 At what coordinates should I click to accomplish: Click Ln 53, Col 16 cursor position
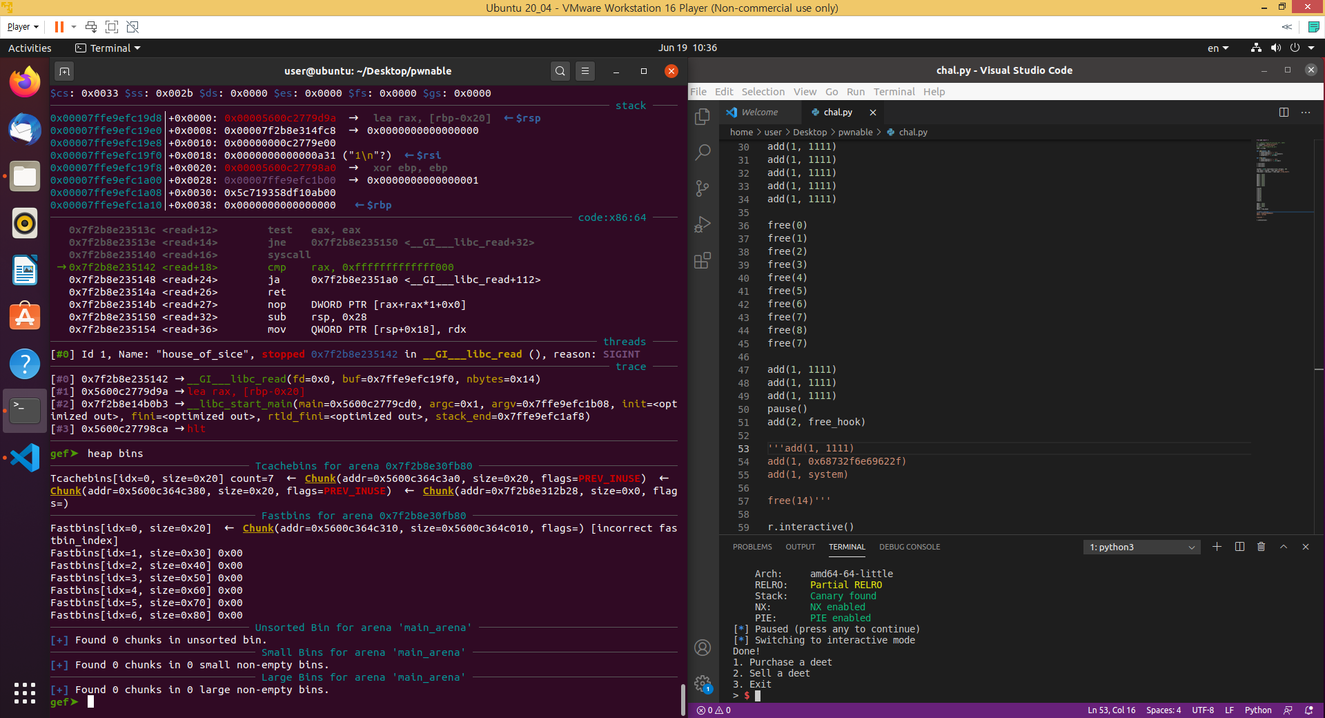(x=1112, y=710)
